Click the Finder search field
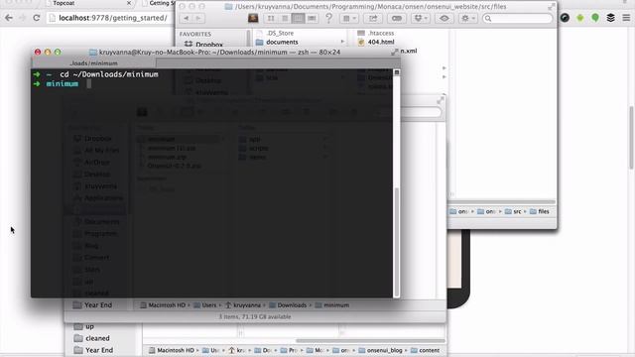 click(x=518, y=18)
